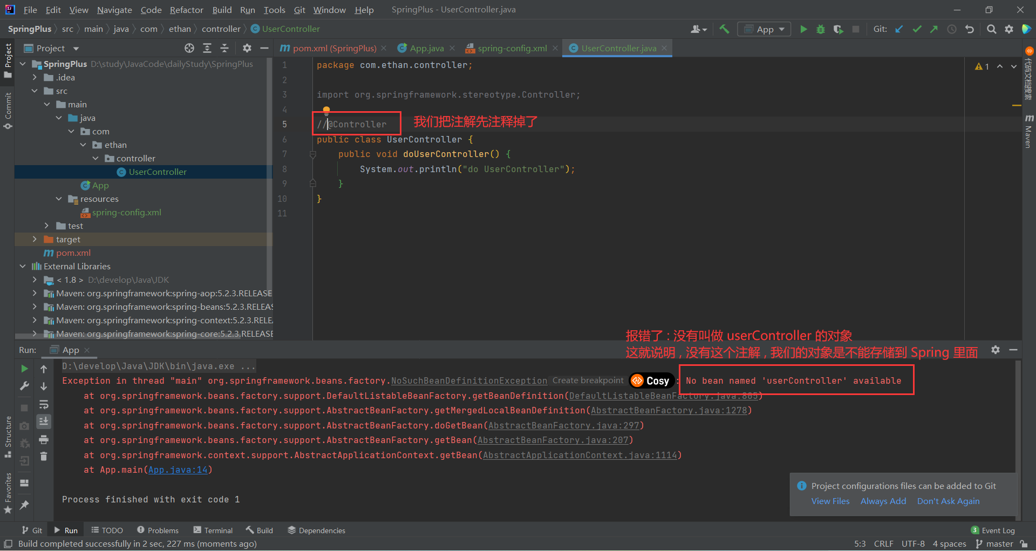Click warning indicator in editor corner
This screenshot has width=1036, height=551.
982,66
